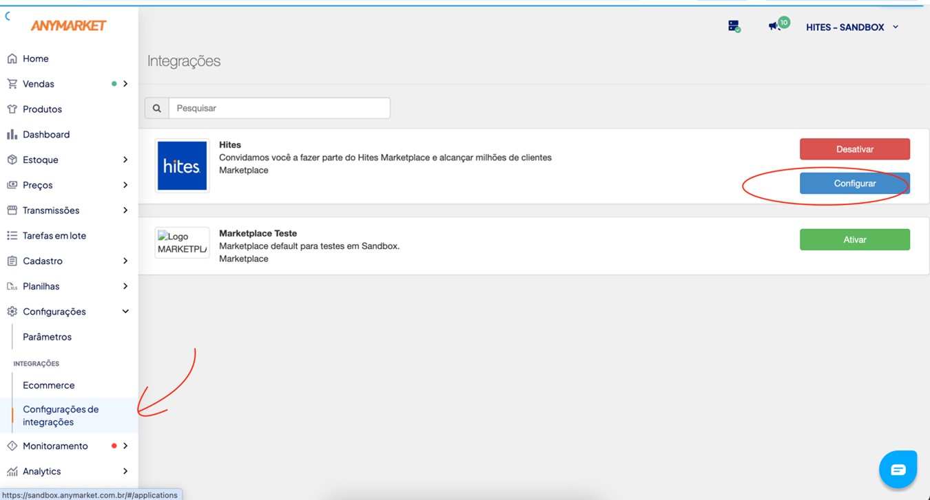Expand the Transmissões submenu chevron
930x500 pixels.
click(125, 210)
